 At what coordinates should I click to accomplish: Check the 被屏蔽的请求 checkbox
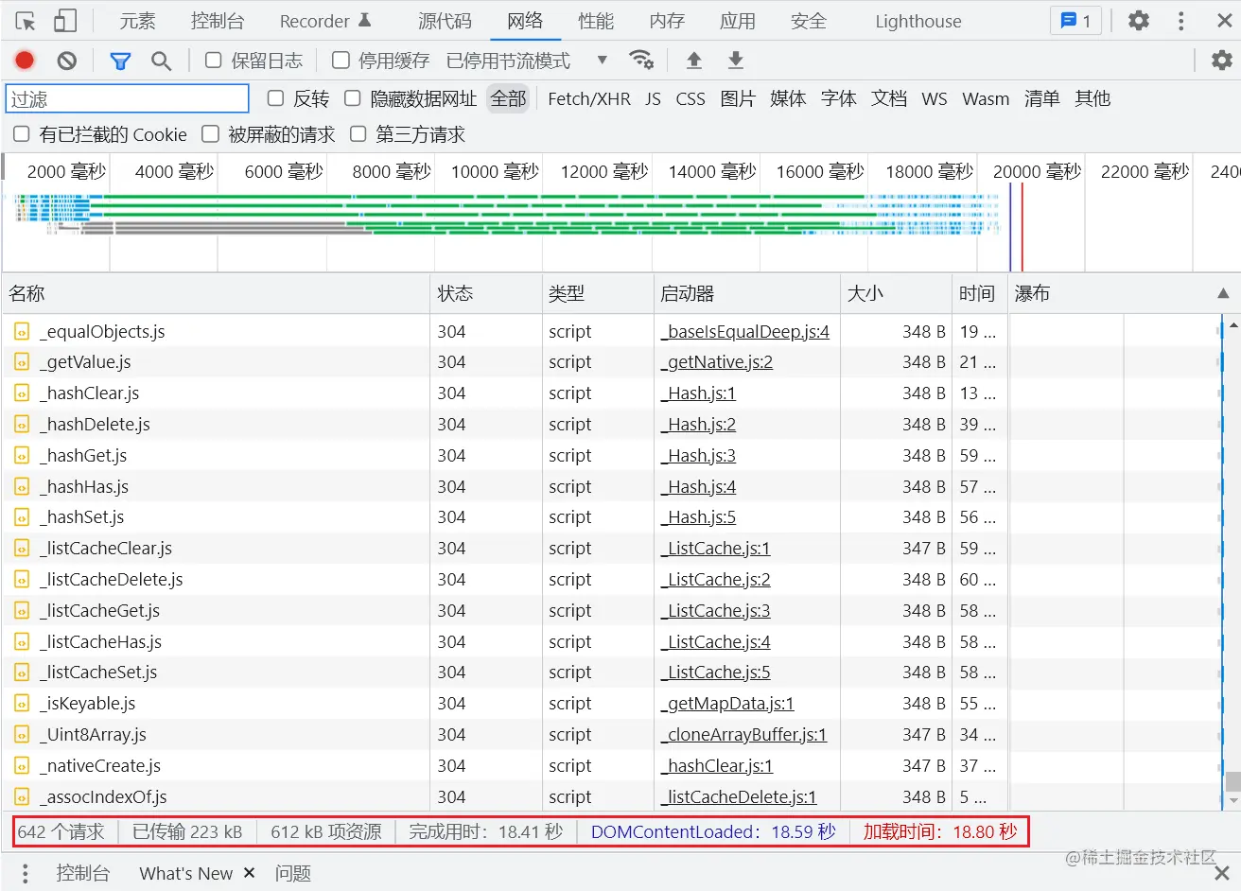pos(210,134)
